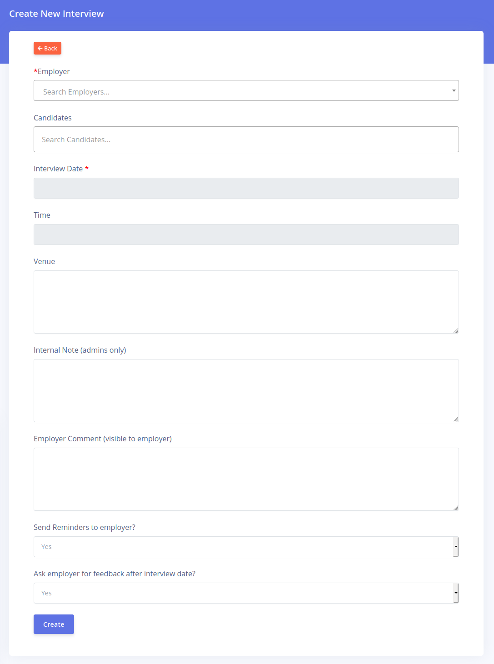Click the Employer Comment text area
Screen dimensions: 494x664
point(246,479)
